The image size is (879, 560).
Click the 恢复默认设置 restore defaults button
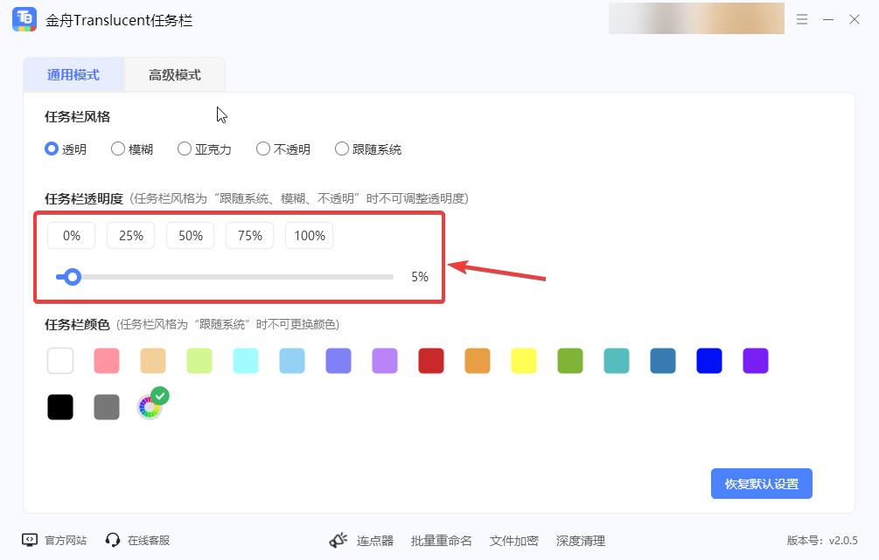761,483
